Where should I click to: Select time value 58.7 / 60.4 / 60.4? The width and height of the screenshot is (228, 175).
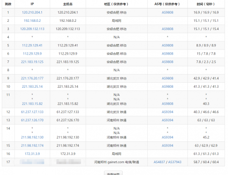[x=206, y=162]
